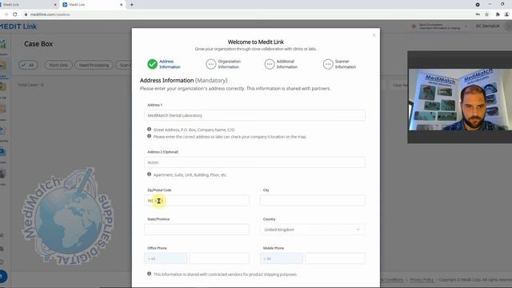Viewport: 512px width, 288px height.
Task: Select the Organization Information step
Action: 223,64
